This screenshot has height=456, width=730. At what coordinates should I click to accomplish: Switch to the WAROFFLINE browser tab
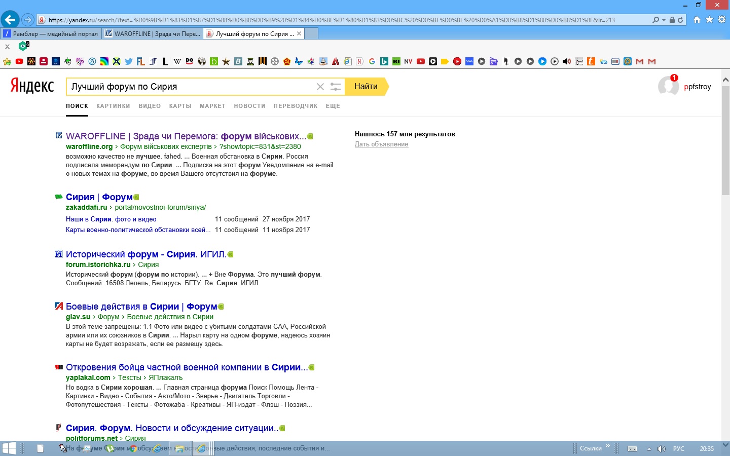coord(153,34)
